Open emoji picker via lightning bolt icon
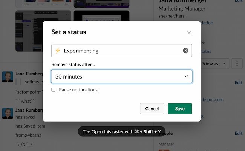Image resolution: width=245 pixels, height=151 pixels. pyautogui.click(x=58, y=51)
